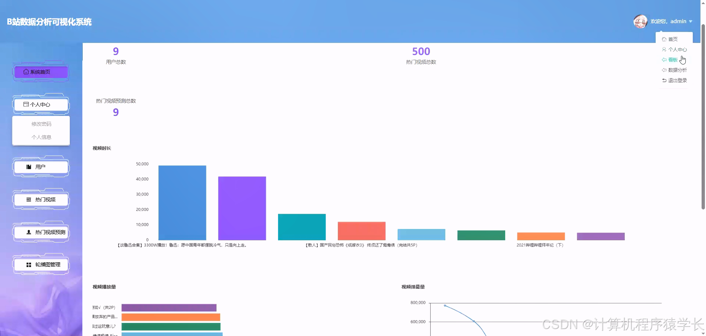Screen dimensions: 706x336
Task: Click the orange horizontal bar in 视频播放量
Action: pos(171,317)
